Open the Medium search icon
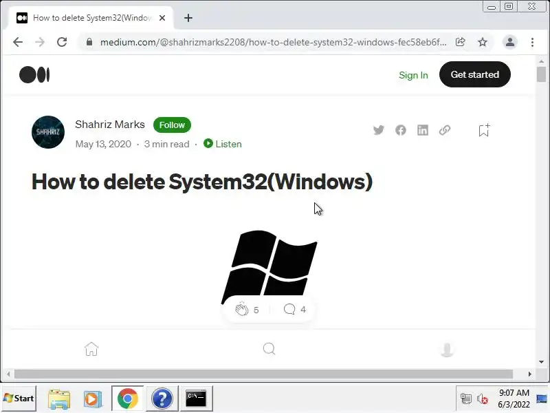Screen dimensions: 550x413 (x=269, y=349)
